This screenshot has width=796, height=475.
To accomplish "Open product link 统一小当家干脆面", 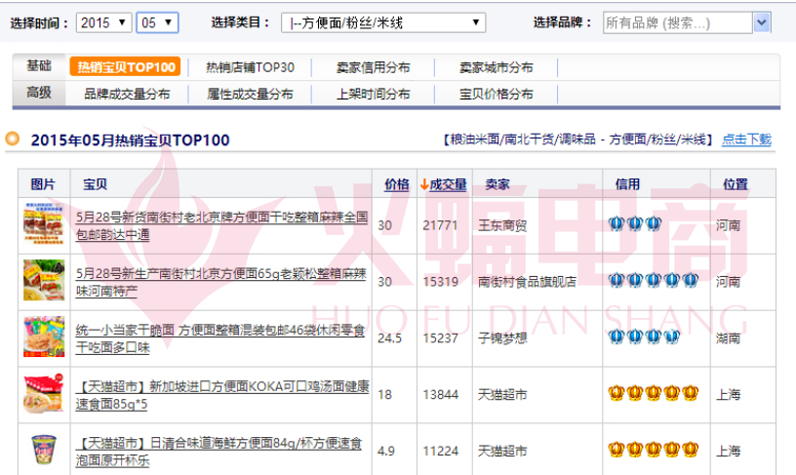I will (x=220, y=338).
